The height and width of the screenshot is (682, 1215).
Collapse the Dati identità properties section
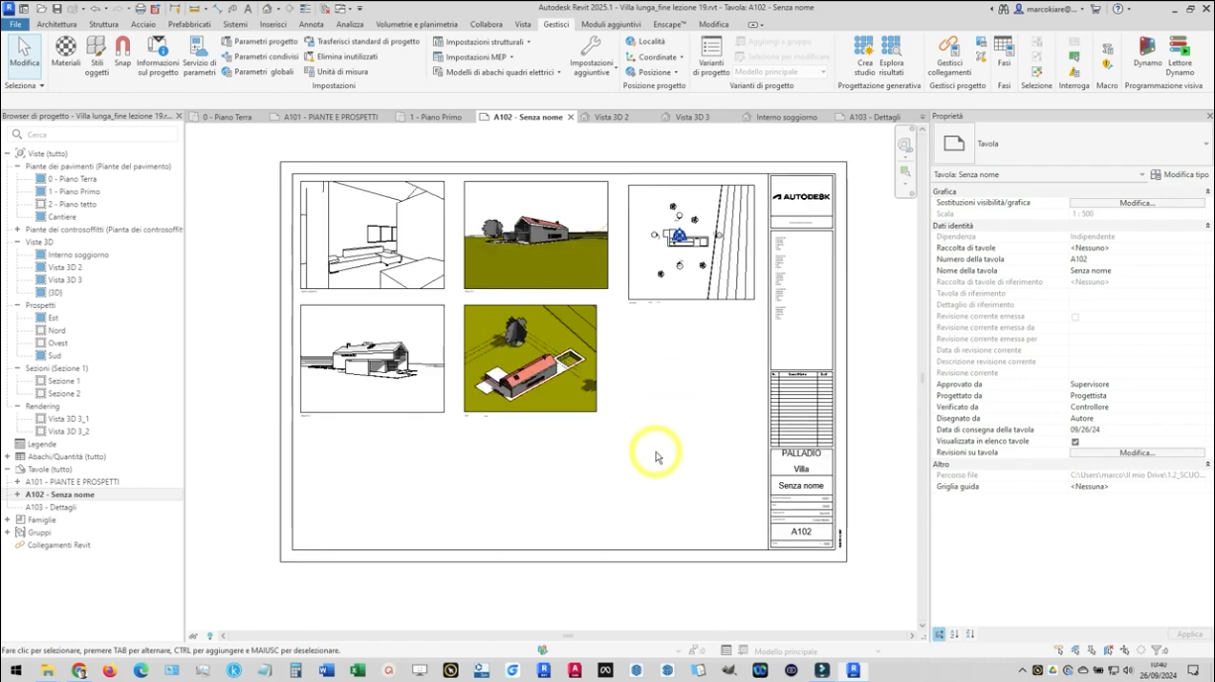pyautogui.click(x=1207, y=226)
